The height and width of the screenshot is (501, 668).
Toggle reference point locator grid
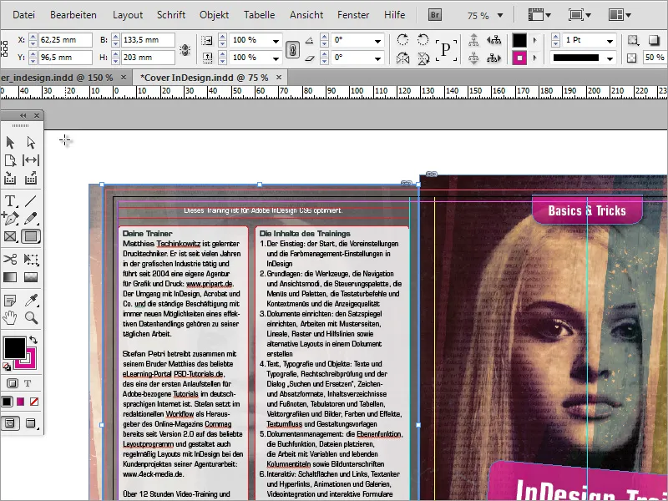(x=5, y=48)
